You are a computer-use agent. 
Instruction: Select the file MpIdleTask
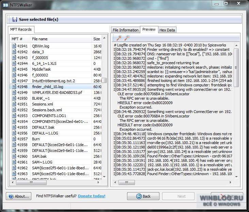(41, 69)
